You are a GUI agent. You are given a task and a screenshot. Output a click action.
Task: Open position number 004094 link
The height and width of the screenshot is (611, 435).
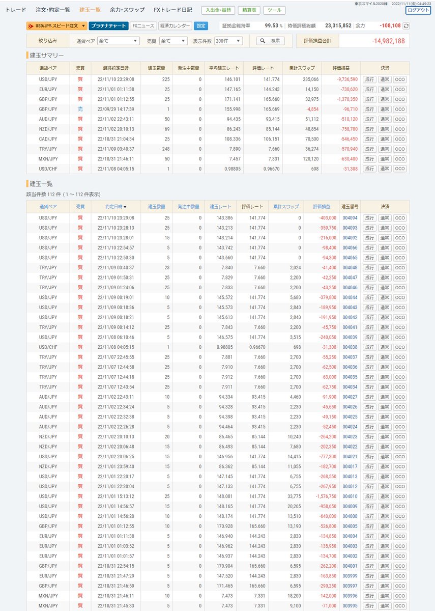point(350,218)
